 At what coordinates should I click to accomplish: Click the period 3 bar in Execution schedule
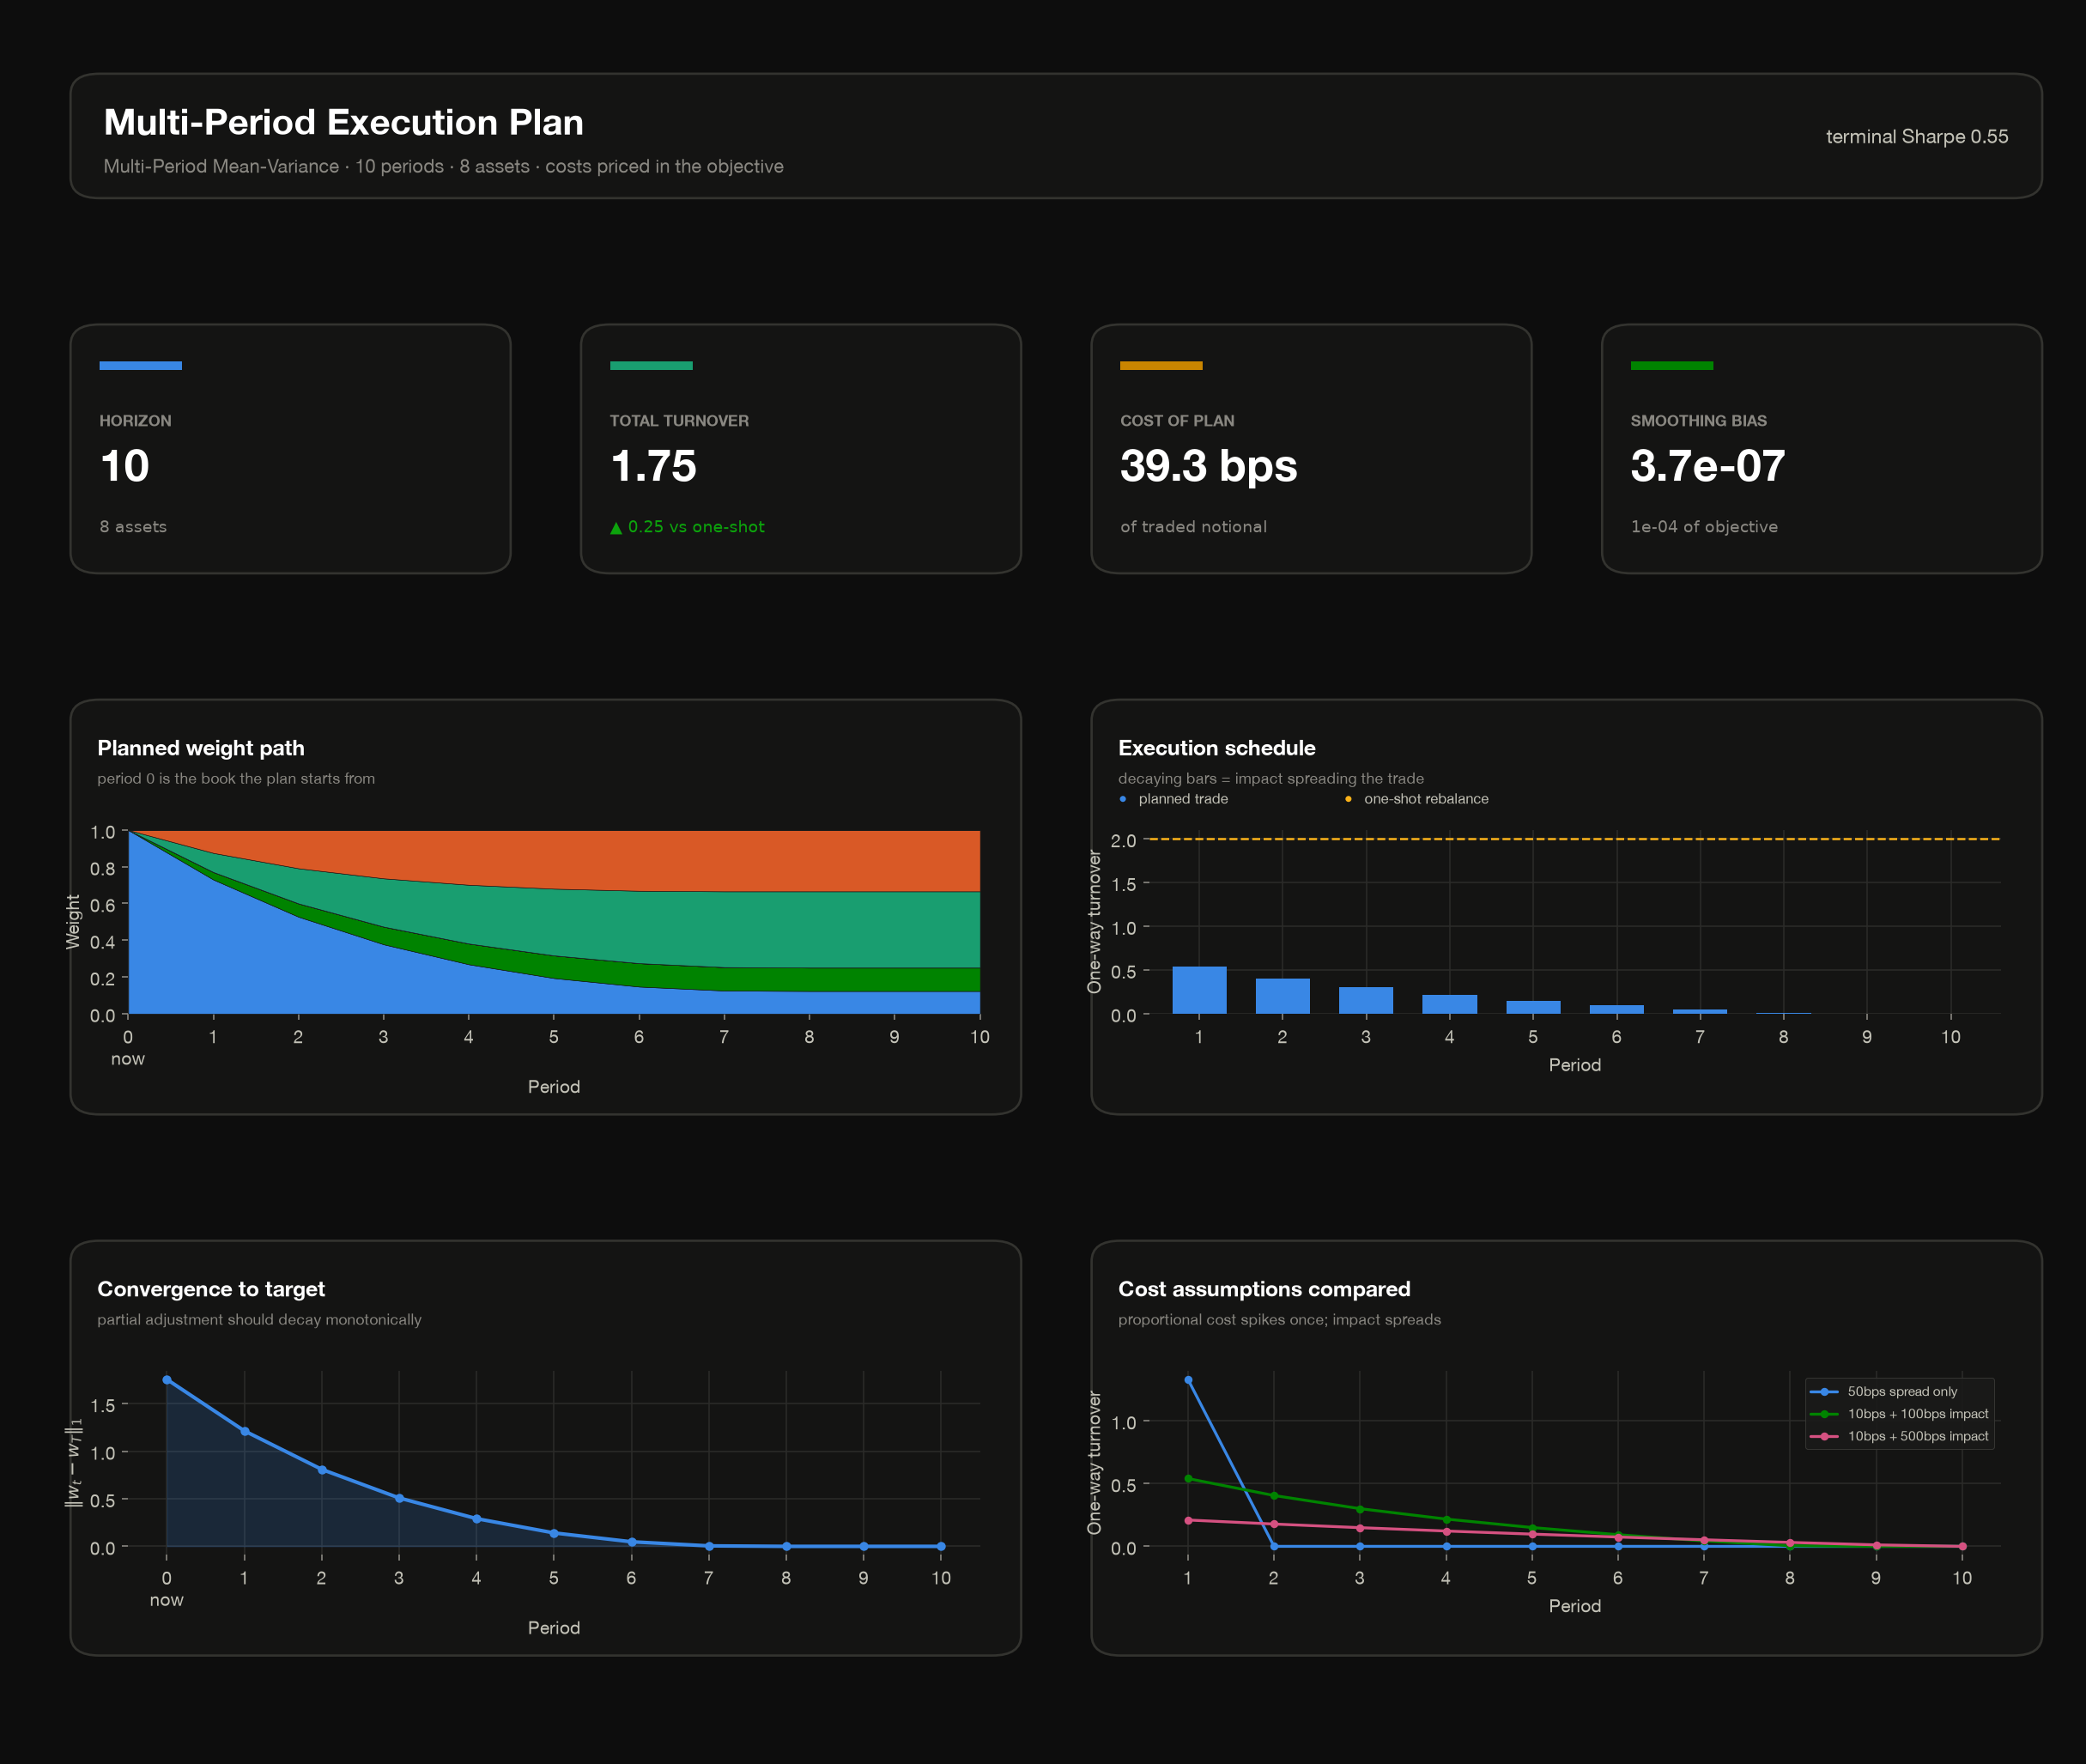(1366, 1000)
